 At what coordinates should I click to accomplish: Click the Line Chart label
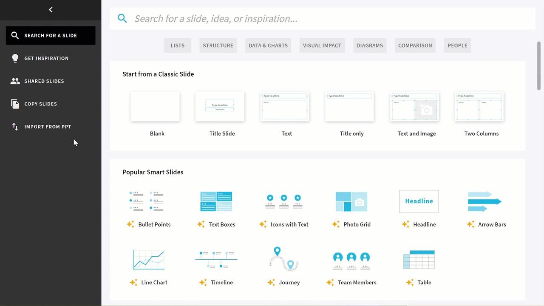(154, 282)
